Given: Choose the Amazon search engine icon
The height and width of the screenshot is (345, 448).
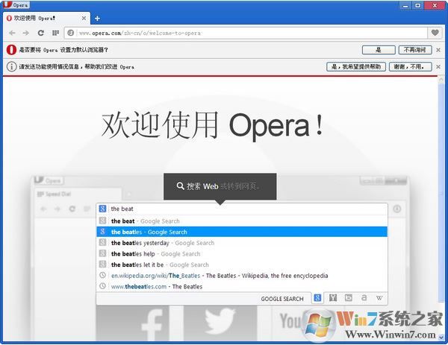Looking at the screenshot, I should click(x=364, y=298).
